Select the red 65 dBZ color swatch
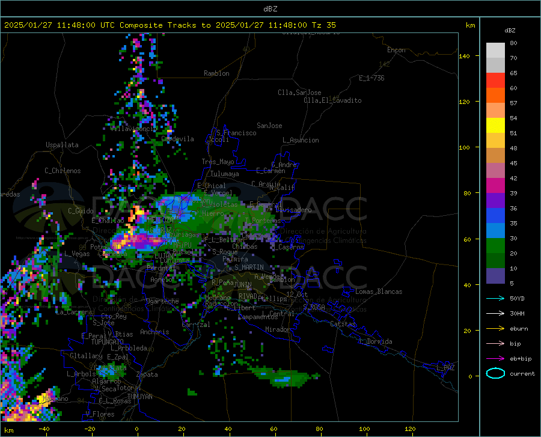Viewport: 541px width, 437px height. click(495, 80)
